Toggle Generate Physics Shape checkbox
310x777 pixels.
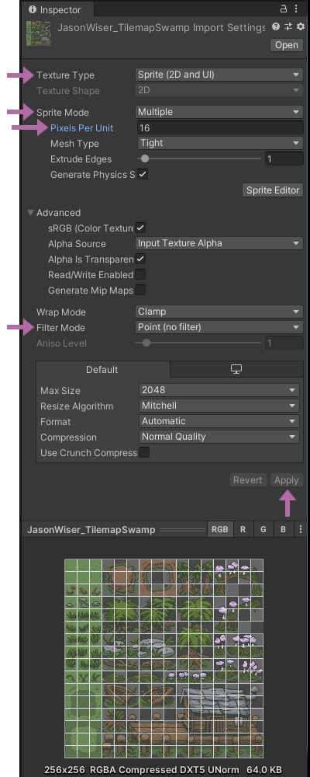143,174
